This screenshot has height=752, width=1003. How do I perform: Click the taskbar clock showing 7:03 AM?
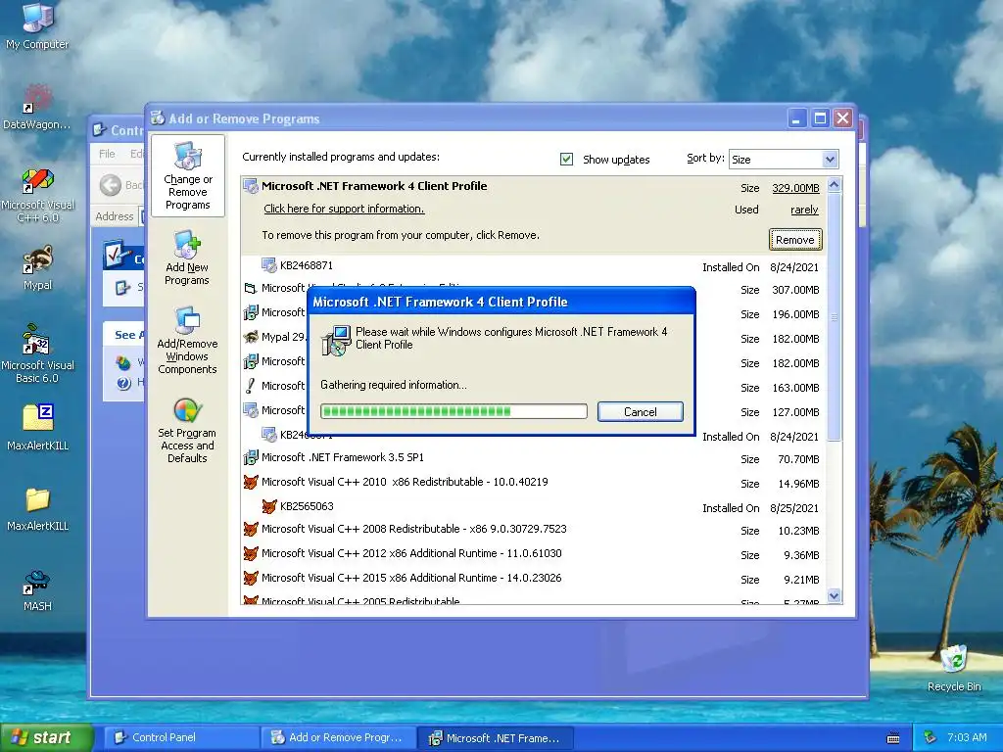click(x=967, y=737)
